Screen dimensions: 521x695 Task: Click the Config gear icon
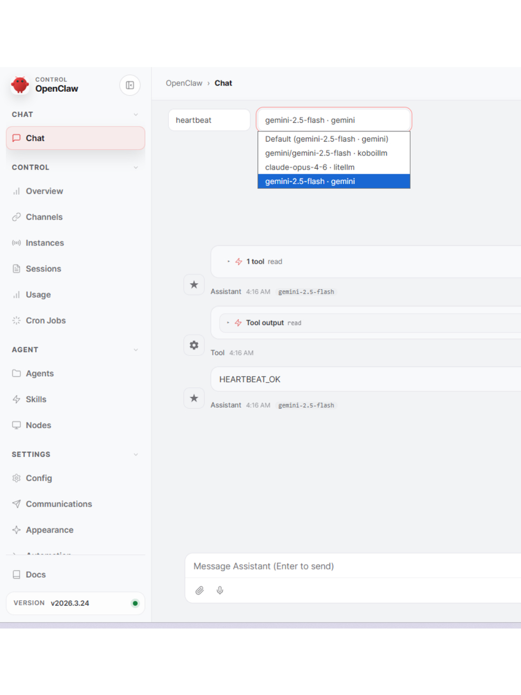pos(16,478)
